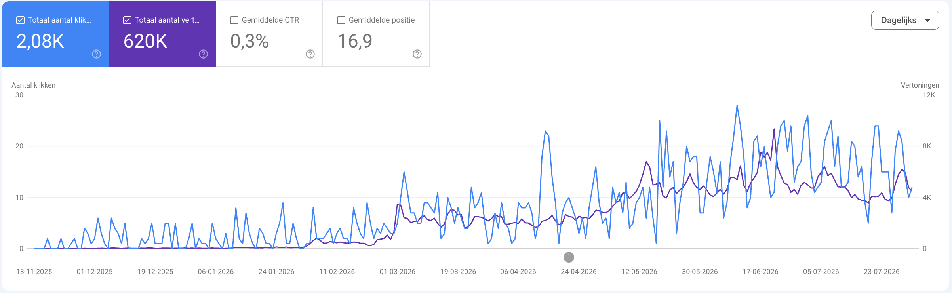Open help icon on Gemiddelde CTR card
Image resolution: width=952 pixels, height=293 pixels.
point(310,54)
